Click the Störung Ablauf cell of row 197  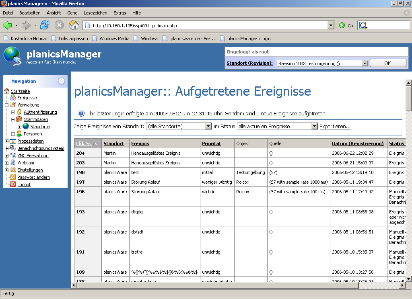pos(165,182)
